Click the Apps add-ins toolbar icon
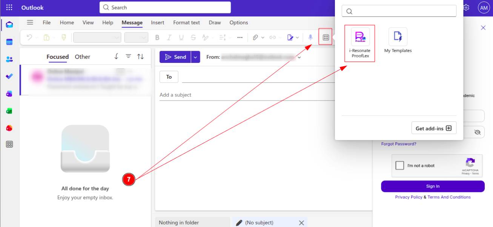 pyautogui.click(x=326, y=37)
